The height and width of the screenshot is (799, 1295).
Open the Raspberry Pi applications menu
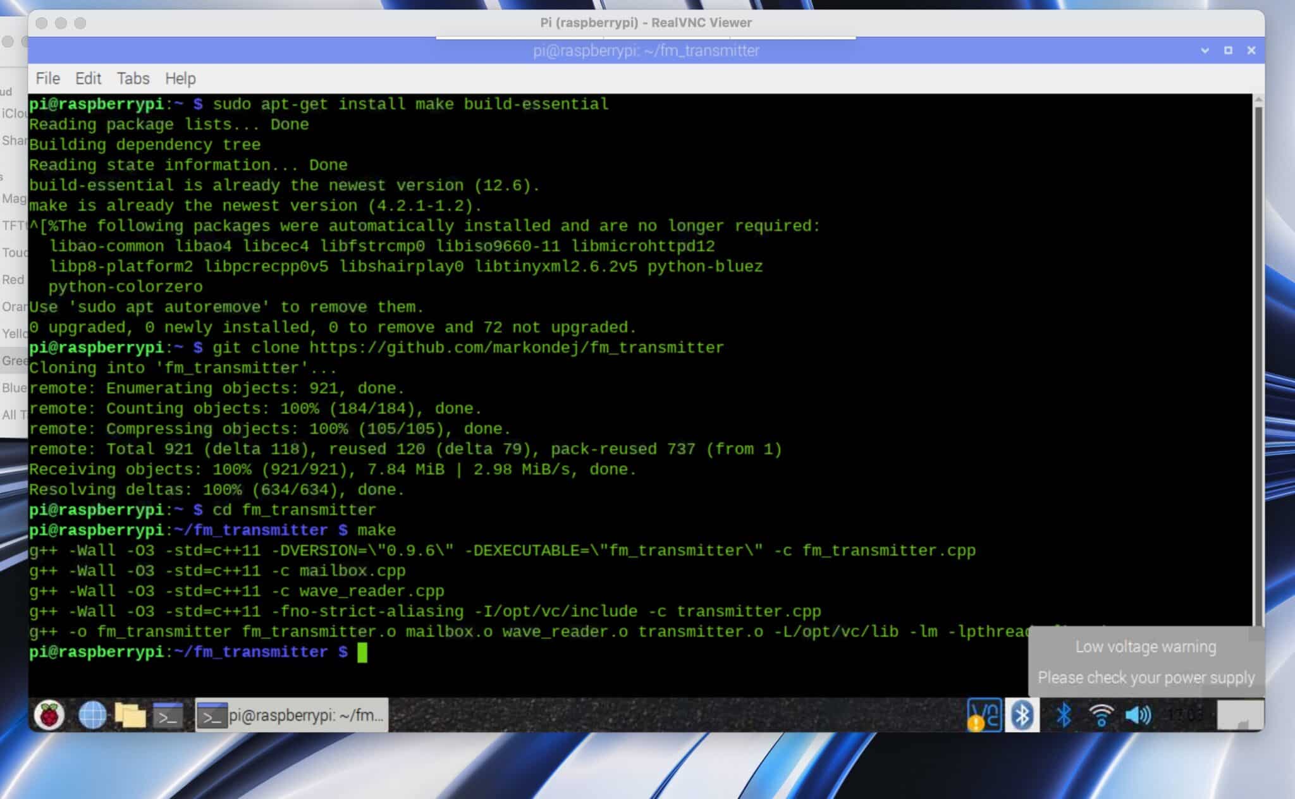pos(49,715)
